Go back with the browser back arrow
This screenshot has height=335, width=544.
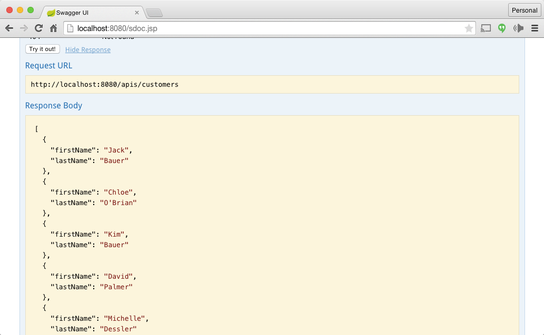click(9, 28)
